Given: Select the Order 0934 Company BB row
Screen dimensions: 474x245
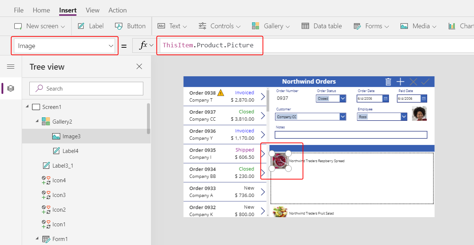Looking at the screenshot, I should [x=225, y=173].
